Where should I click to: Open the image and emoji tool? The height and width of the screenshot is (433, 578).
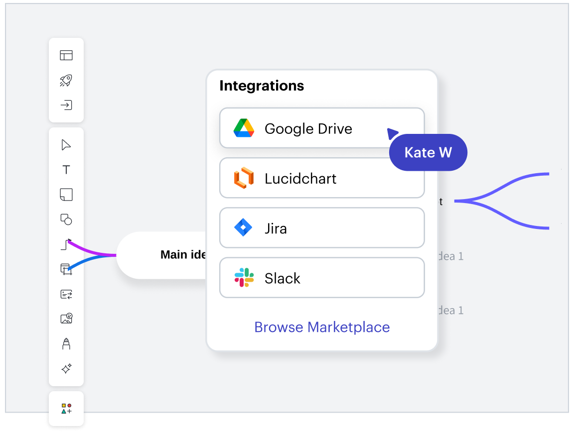tap(66, 319)
